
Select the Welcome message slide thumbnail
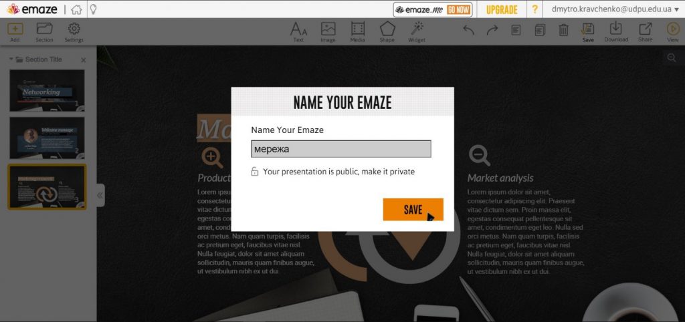[x=47, y=138]
